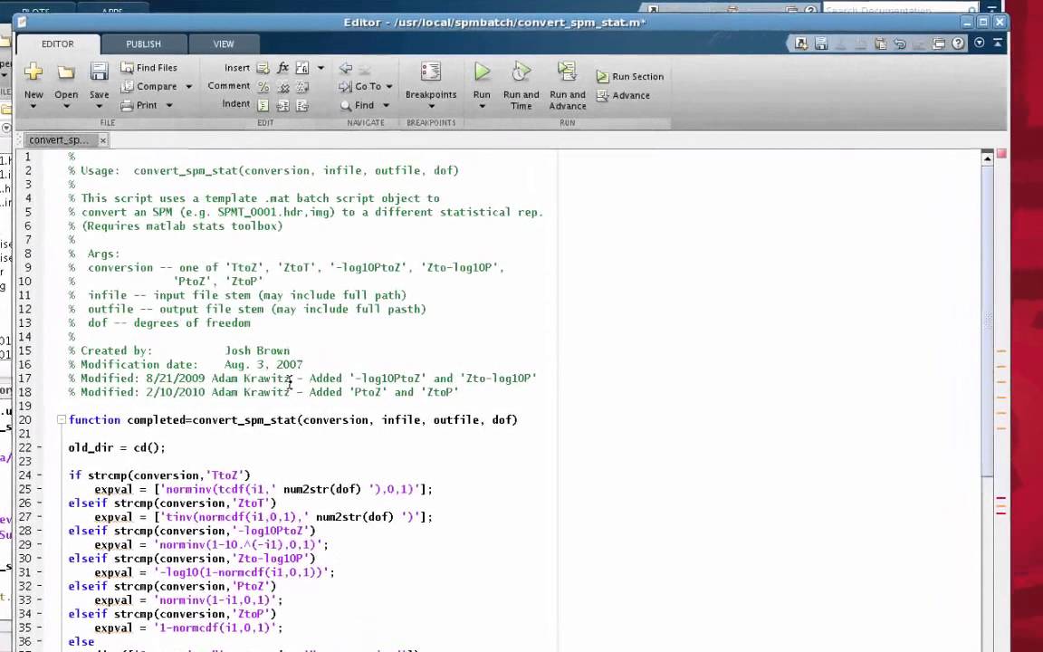Click Run Section
1043x652 pixels.
tap(630, 76)
